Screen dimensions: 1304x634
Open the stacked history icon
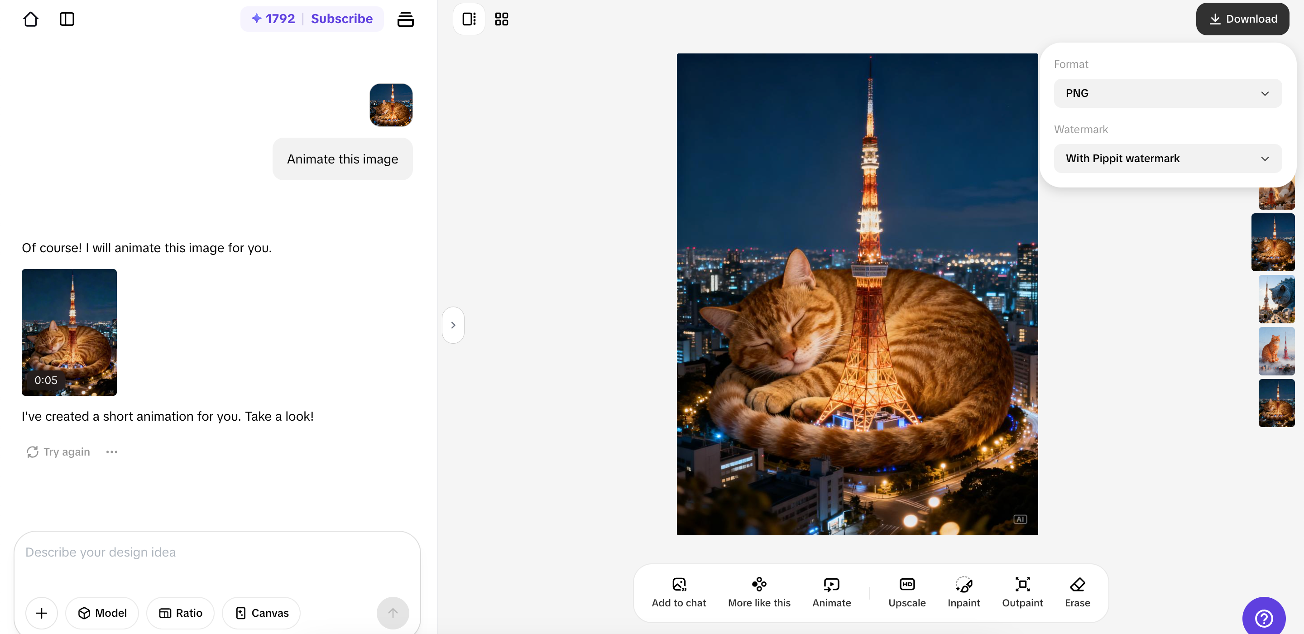point(405,19)
